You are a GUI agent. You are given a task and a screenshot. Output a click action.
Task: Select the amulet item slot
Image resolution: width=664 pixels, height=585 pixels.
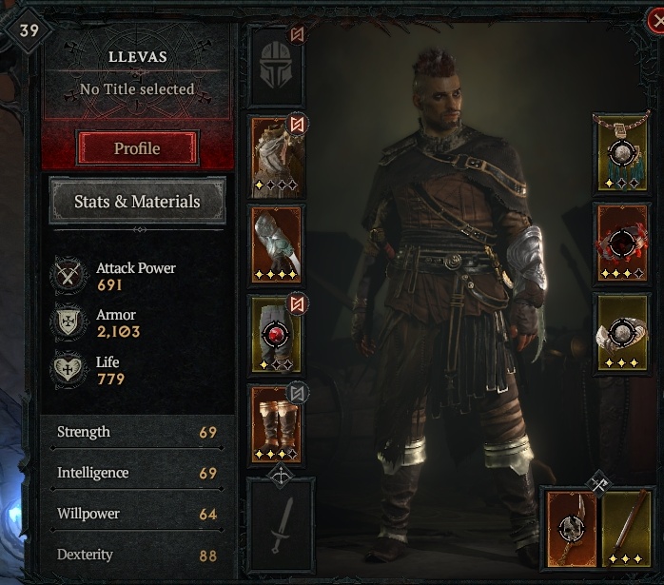[621, 154]
